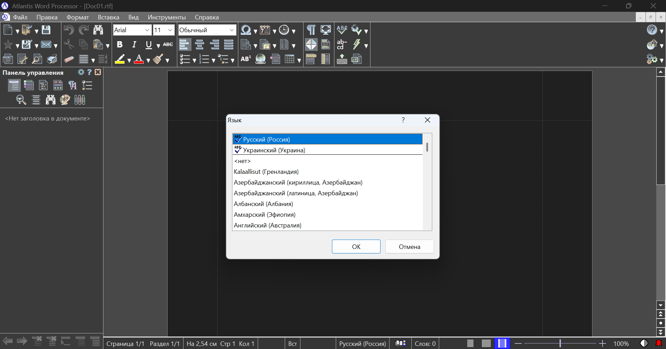Select Албанский (Албания) language
666x349 pixels.
click(x=327, y=204)
